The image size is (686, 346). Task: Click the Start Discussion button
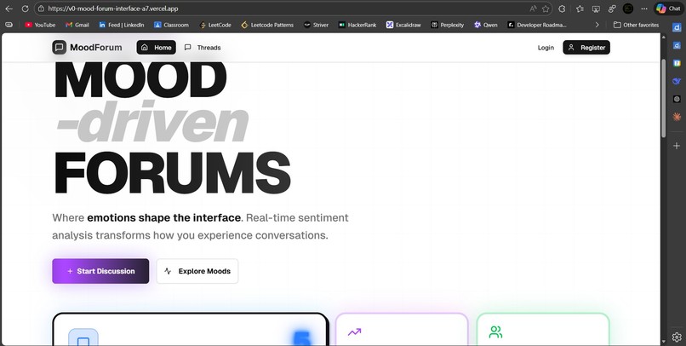click(x=100, y=271)
